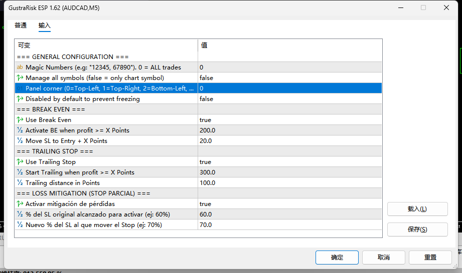Click boolean icon beside Activar mitigación
This screenshot has width=462, height=273.
click(20, 203)
